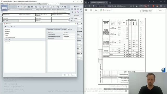The image size is (167, 94).
Task: Select Бетон В15 in the materials list
Action: click(25, 29)
